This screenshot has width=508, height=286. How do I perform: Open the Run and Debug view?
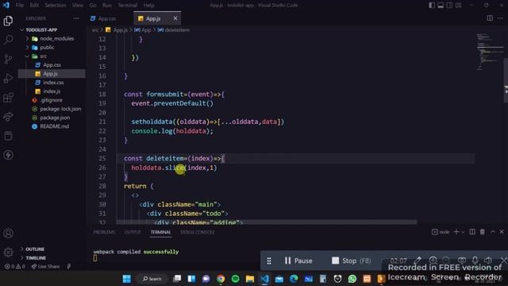(x=8, y=78)
